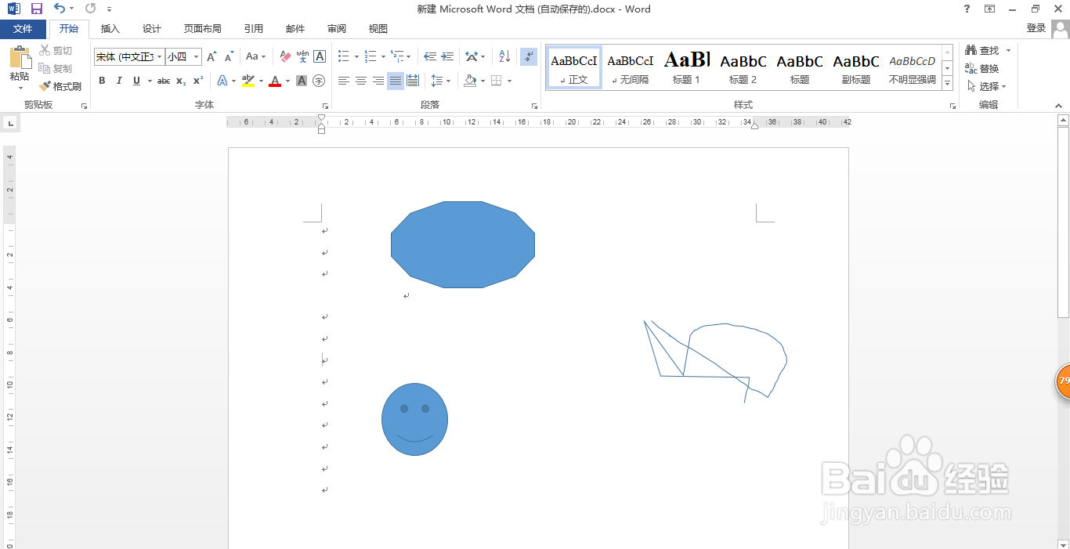The image size is (1070, 549).
Task: Click the enclosed character (字) icon
Action: [319, 81]
